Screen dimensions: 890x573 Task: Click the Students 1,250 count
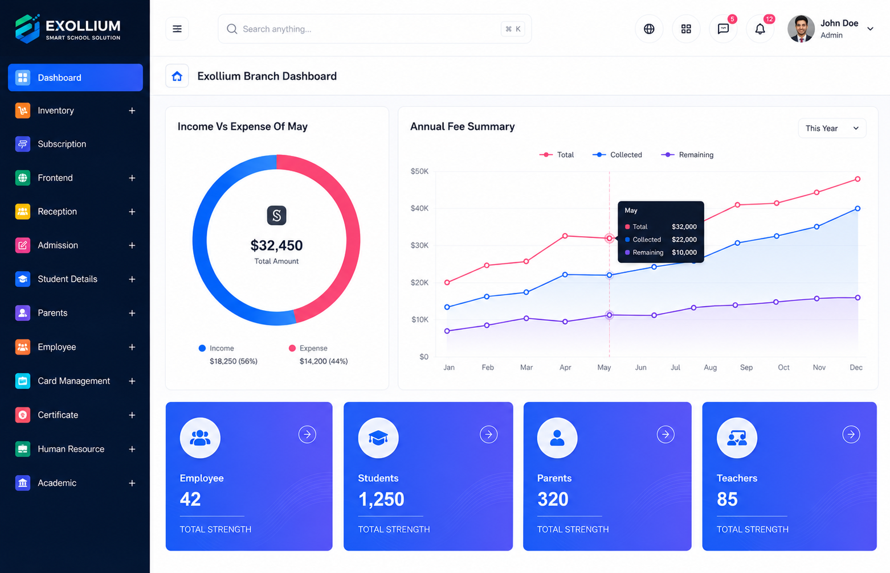pos(381,499)
